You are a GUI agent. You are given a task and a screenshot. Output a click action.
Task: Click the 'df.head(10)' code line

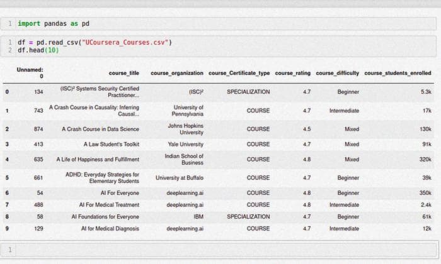pos(38,50)
